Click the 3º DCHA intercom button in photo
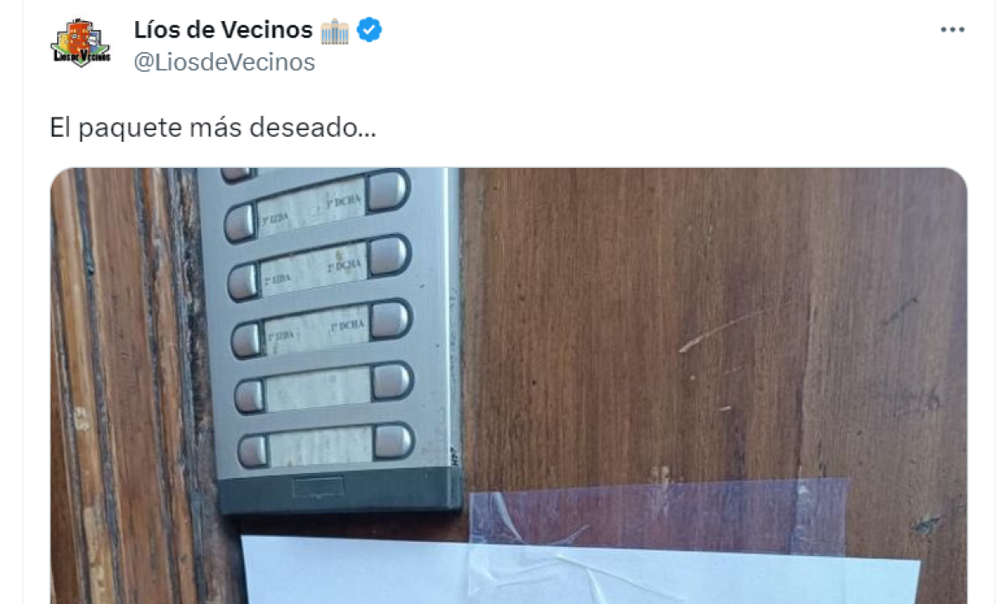This screenshot has width=1006, height=604. 387,191
